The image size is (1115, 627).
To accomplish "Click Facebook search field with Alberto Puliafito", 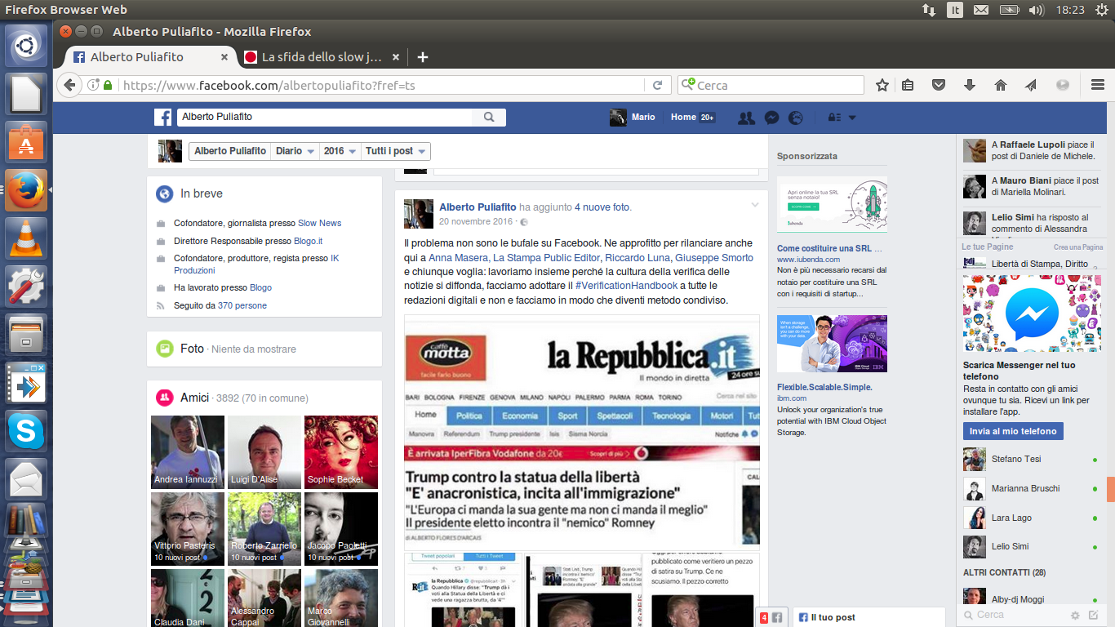I will 325,117.
